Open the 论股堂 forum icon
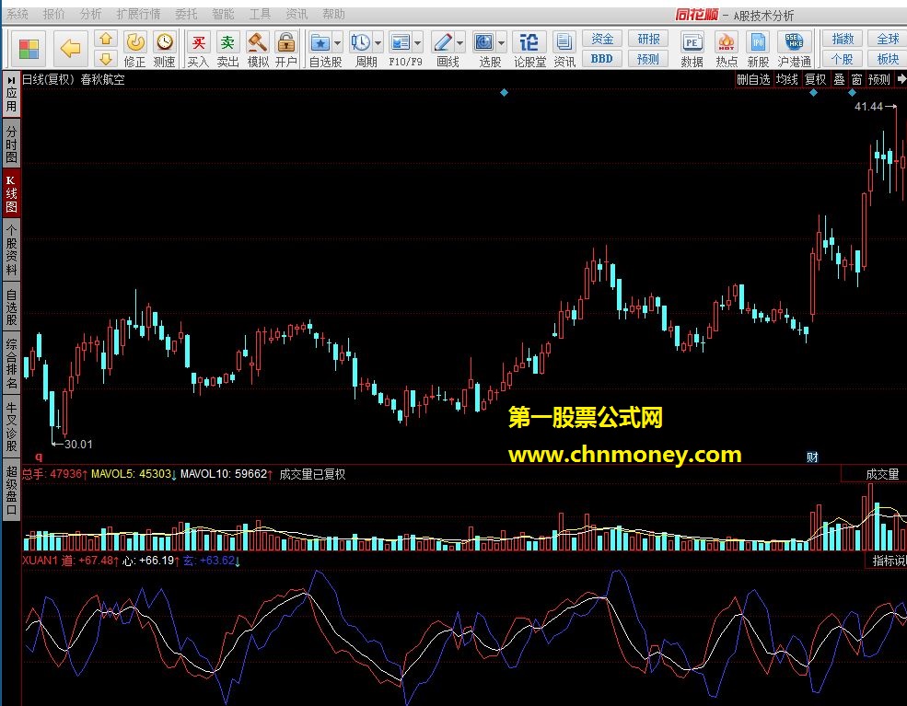This screenshot has width=907, height=706. point(529,49)
